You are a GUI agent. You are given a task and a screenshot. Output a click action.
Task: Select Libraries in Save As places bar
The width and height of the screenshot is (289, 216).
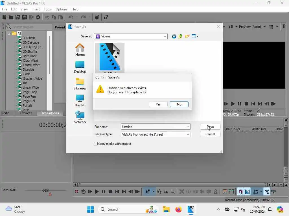coord(80,84)
